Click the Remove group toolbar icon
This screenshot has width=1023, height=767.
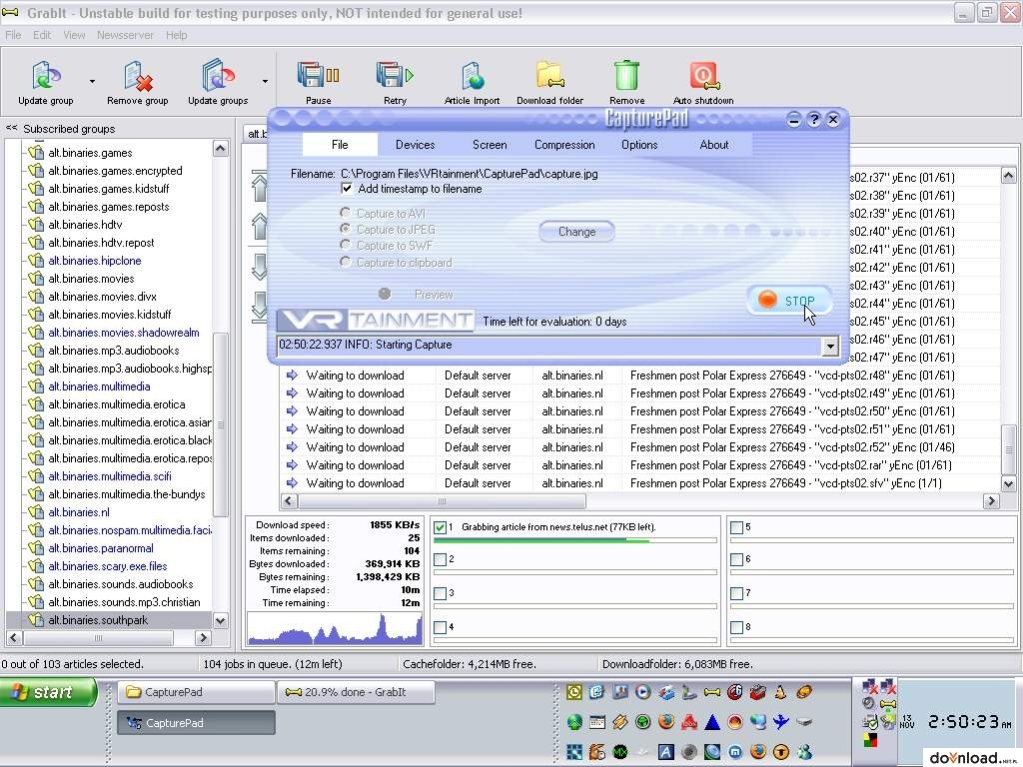tap(138, 76)
